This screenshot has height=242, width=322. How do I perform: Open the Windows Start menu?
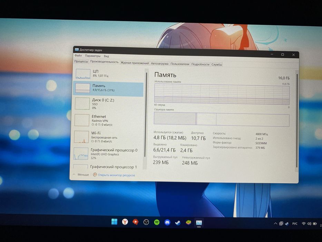coord(114,222)
